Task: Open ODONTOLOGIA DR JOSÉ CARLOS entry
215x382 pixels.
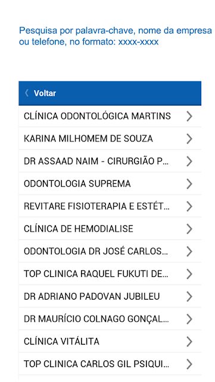Action: pos(110,251)
